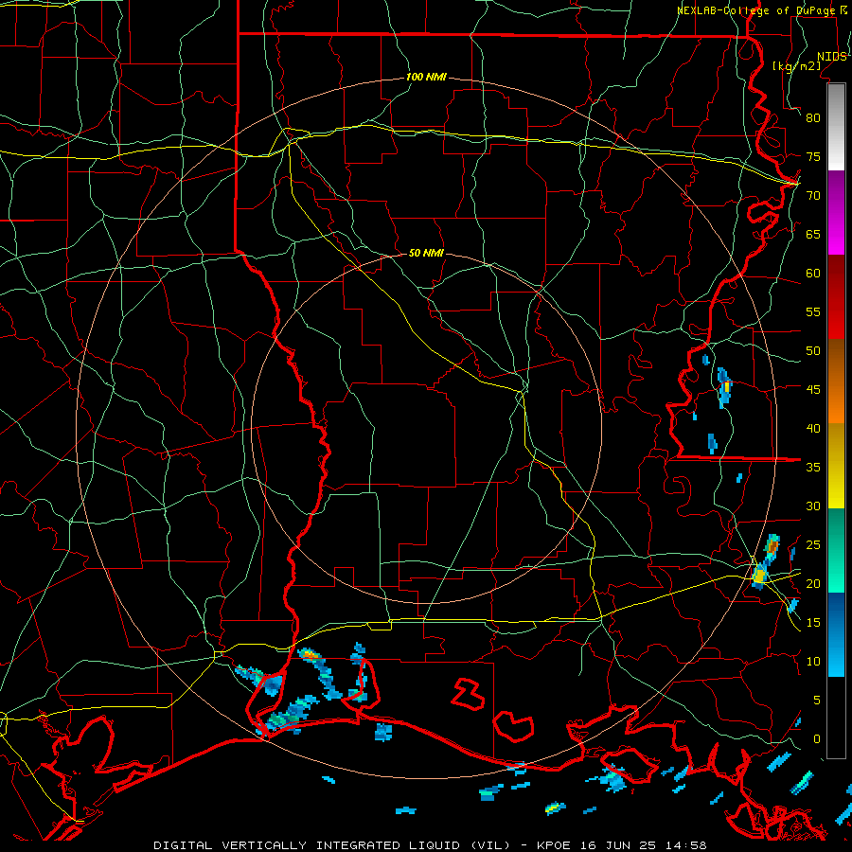Click the "16 JUN 25 14:58" timestamp
852x852 pixels.
(642, 845)
